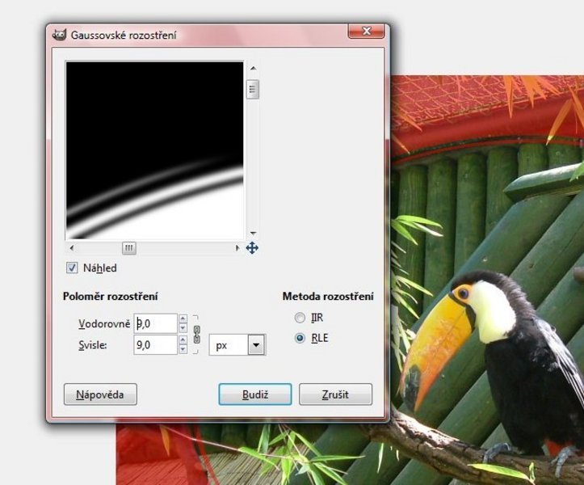Uncheck the Náhled preview checkbox
This screenshot has width=584, height=485.
tap(72, 268)
